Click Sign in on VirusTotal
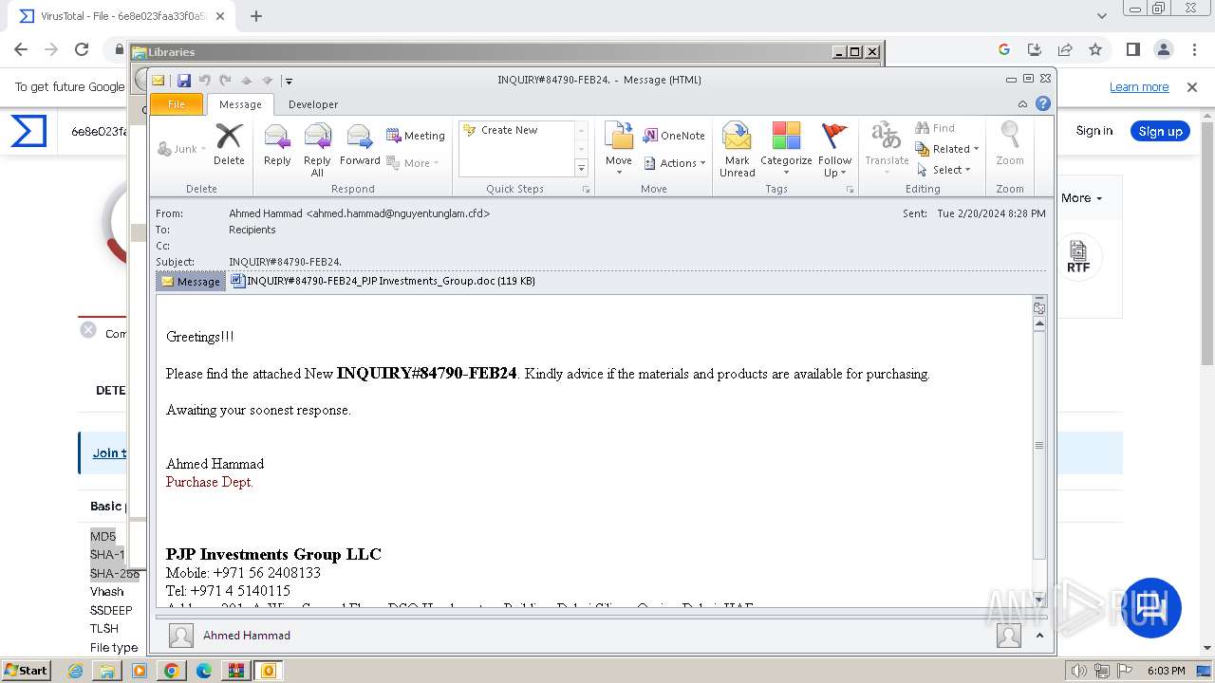This screenshot has height=683, width=1215. coord(1093,131)
